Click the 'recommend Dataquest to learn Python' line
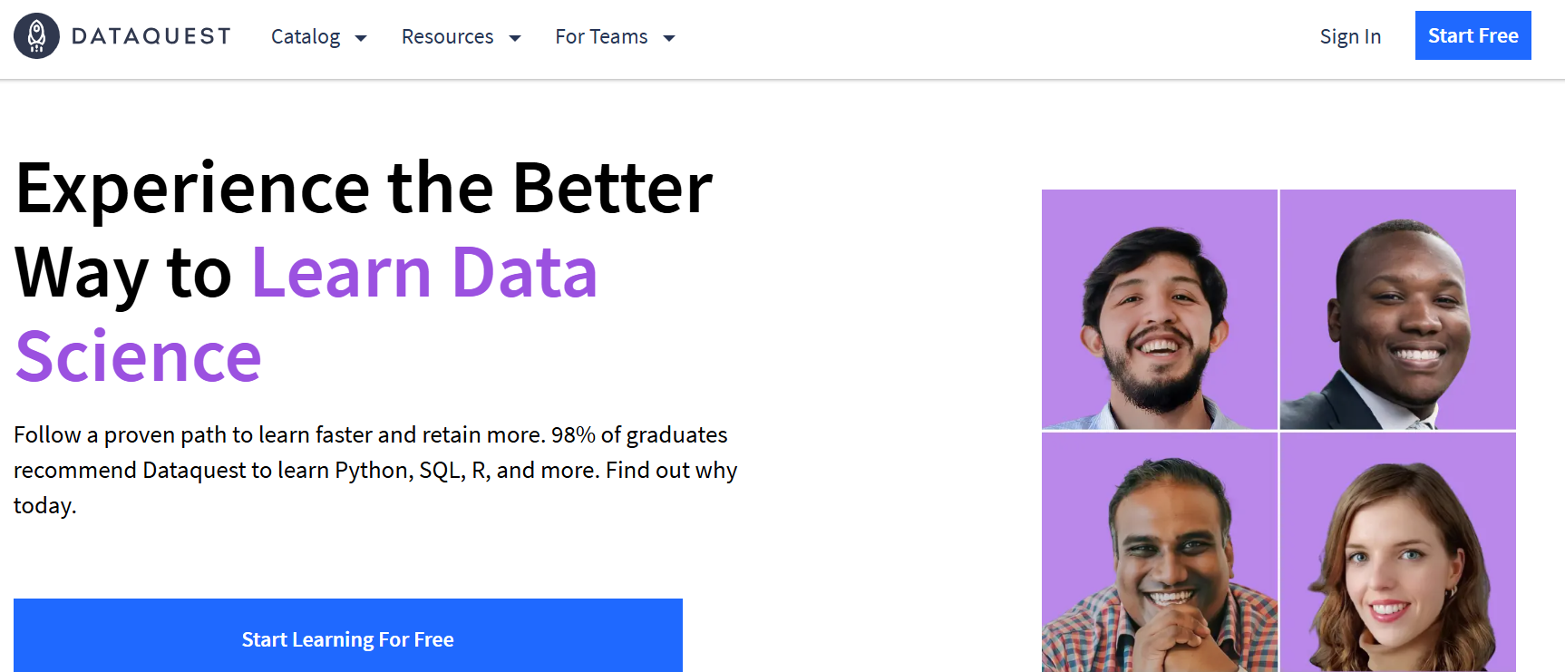 374,471
